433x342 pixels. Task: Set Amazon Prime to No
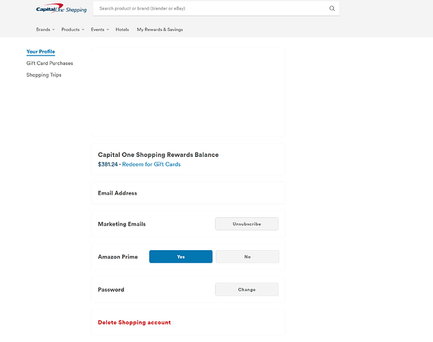(x=247, y=256)
